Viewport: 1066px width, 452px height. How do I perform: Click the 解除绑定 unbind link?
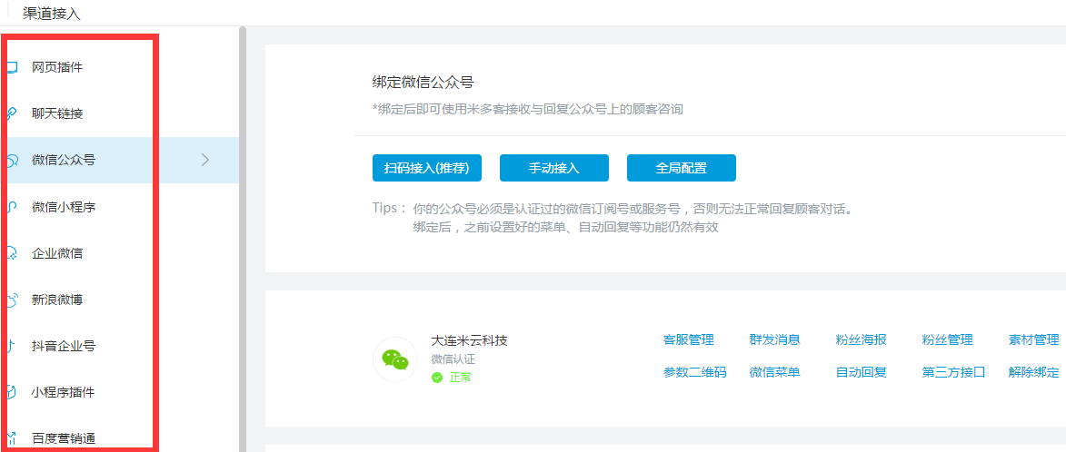pyautogui.click(x=1033, y=372)
